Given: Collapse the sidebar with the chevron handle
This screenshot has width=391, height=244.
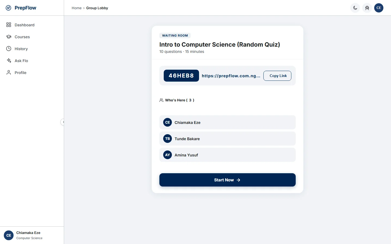Looking at the screenshot, I should tap(62, 122).
